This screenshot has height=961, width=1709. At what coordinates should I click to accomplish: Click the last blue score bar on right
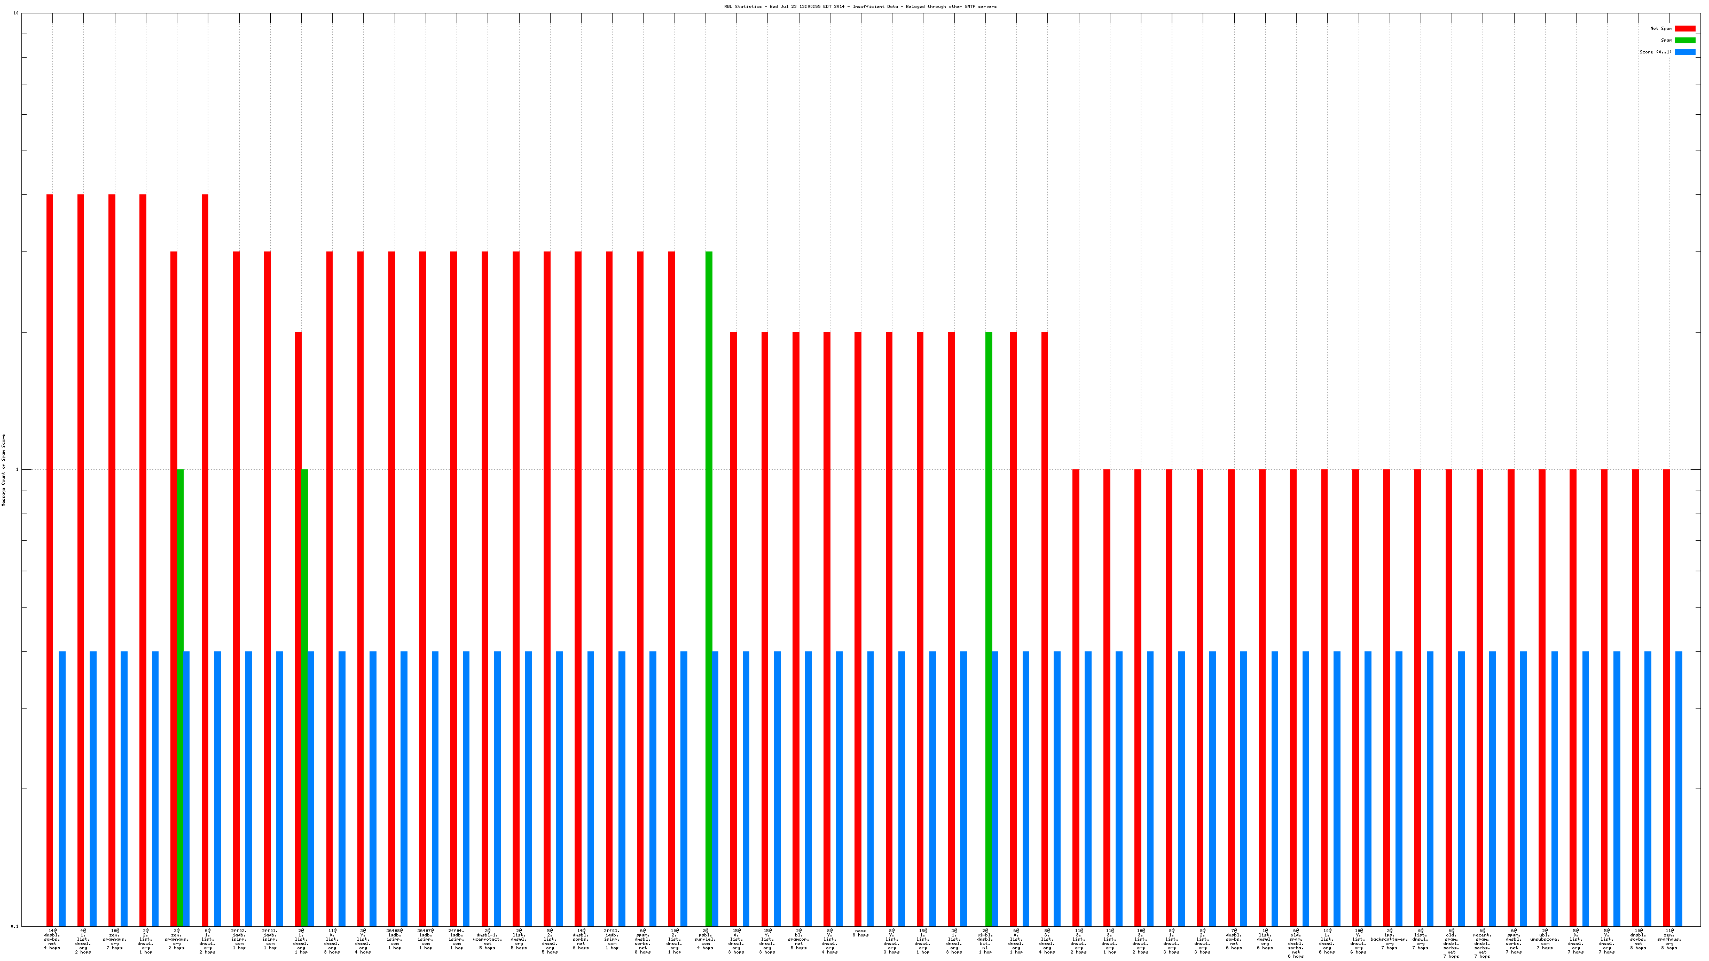(x=1679, y=789)
